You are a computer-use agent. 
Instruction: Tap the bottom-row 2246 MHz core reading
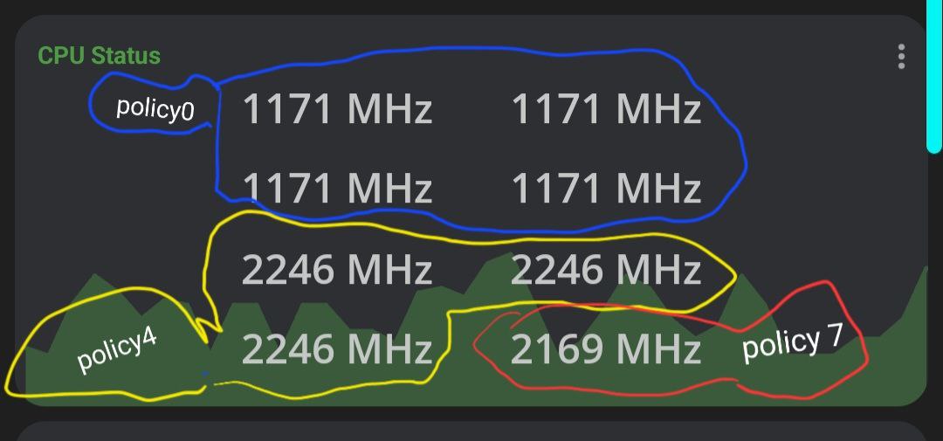pyautogui.click(x=337, y=349)
